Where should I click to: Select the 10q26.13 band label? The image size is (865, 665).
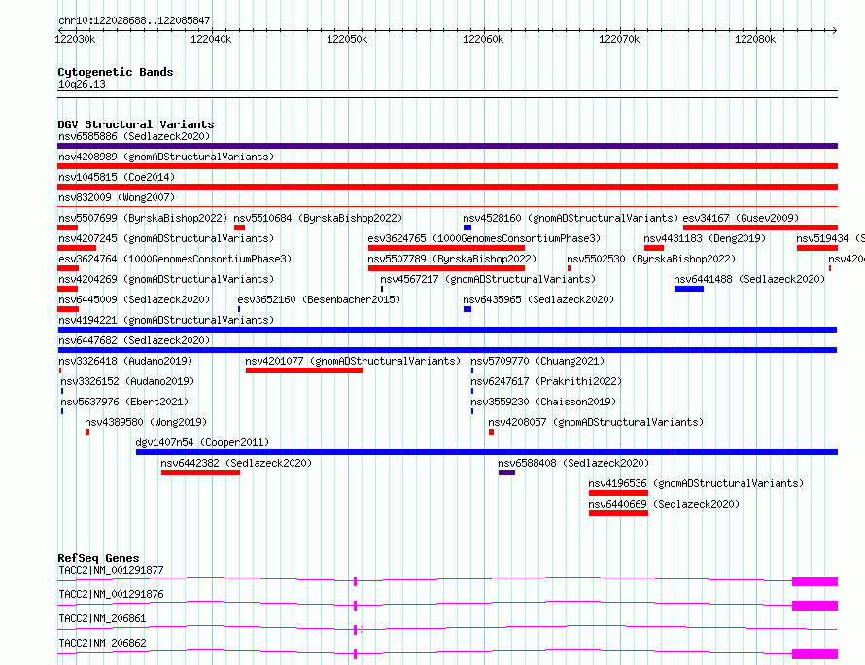tap(82, 84)
